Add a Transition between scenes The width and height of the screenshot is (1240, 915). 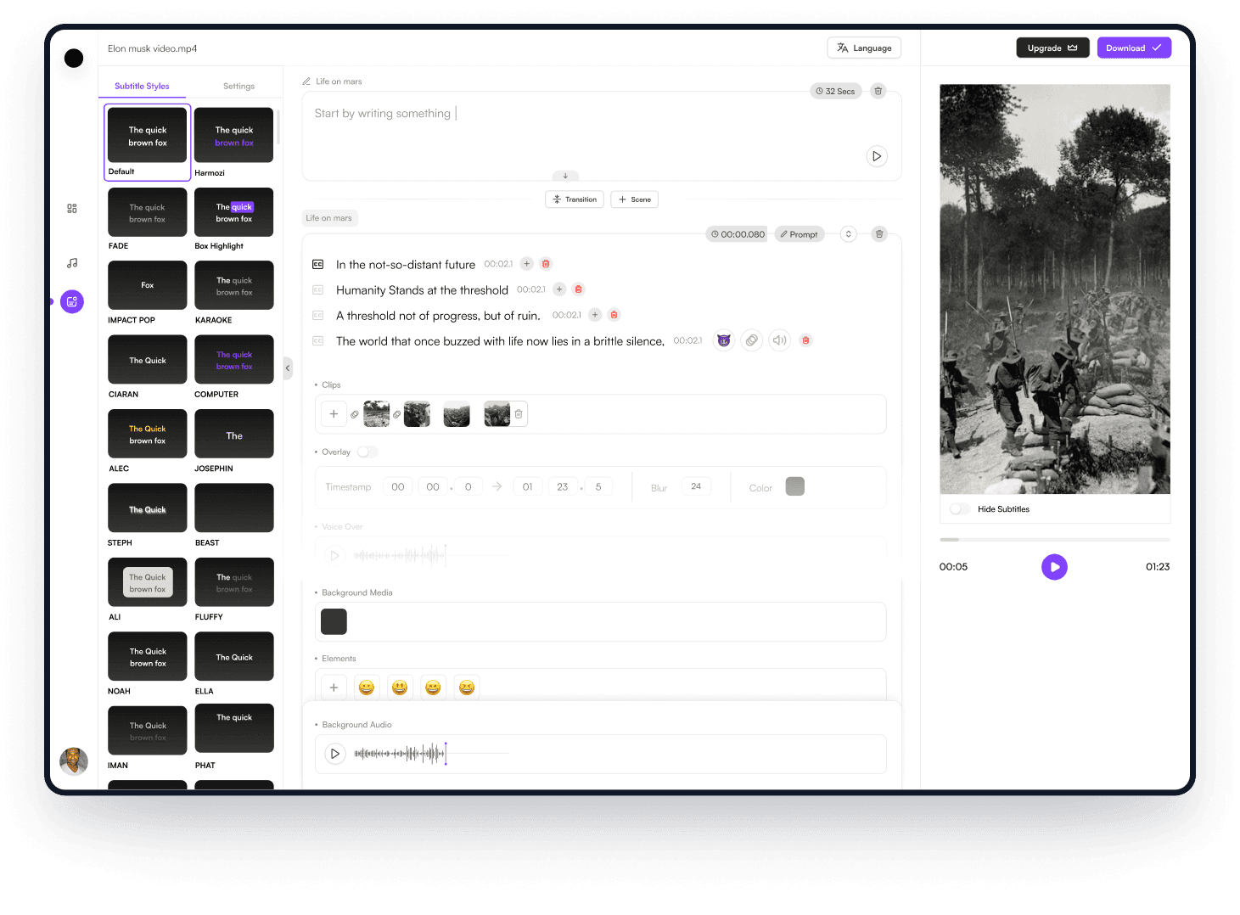(x=575, y=199)
